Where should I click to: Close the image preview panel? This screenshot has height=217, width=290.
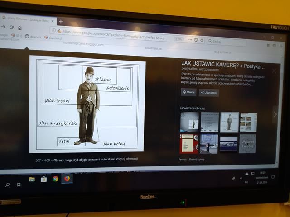click(274, 71)
